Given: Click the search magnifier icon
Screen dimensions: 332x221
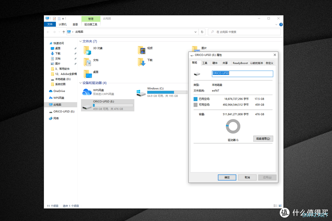Looking at the screenshot, I should [212, 32].
